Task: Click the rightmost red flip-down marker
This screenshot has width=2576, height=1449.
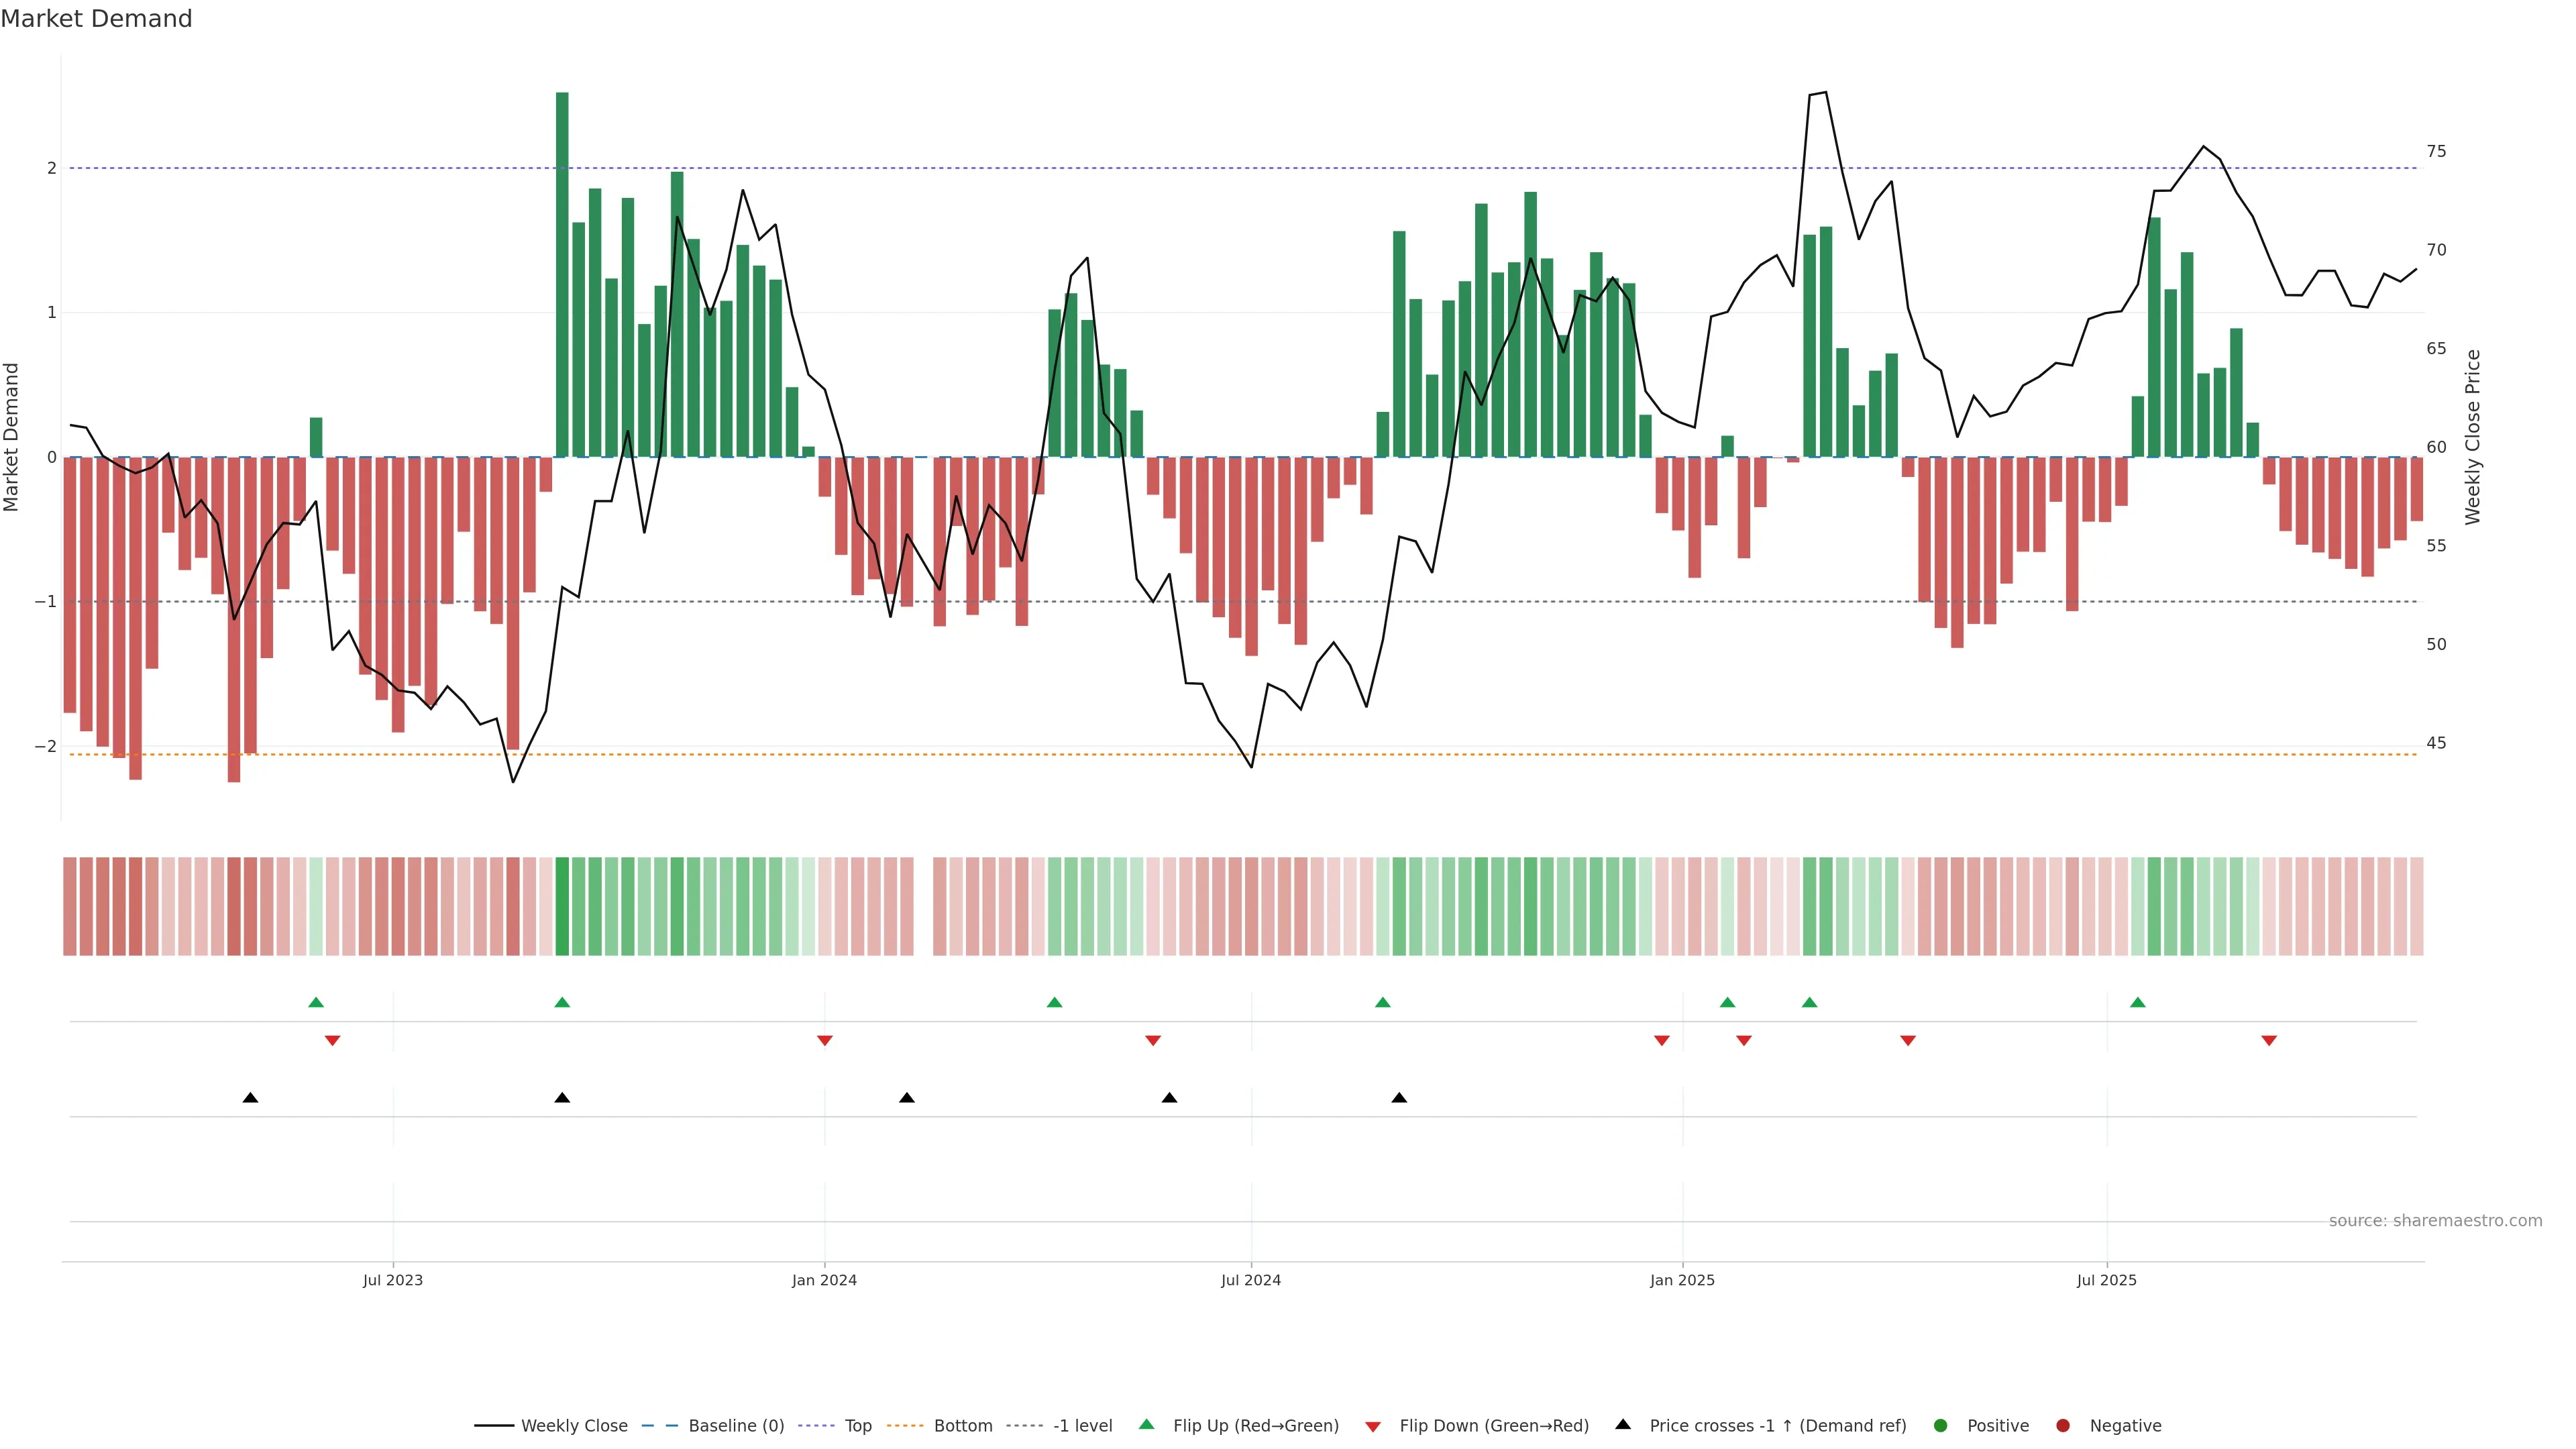Action: (2269, 1041)
